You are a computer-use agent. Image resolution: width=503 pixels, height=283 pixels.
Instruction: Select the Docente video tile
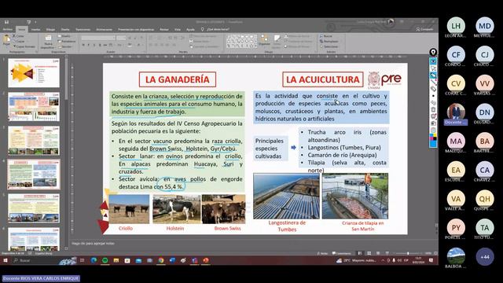[x=456, y=113]
